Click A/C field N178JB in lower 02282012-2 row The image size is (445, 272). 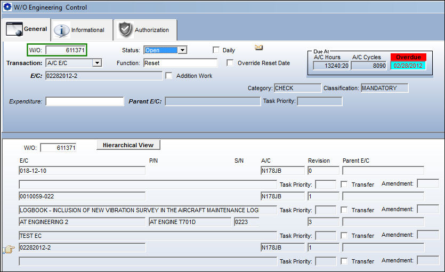[282, 247]
